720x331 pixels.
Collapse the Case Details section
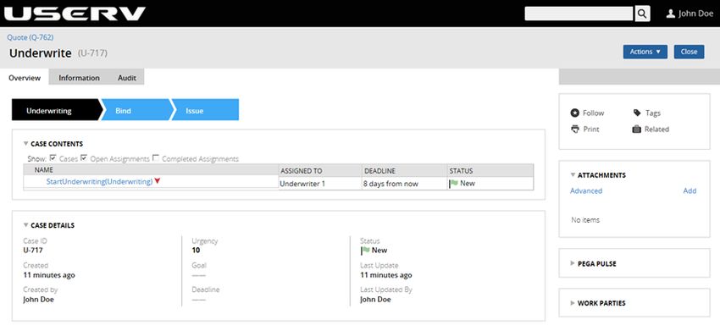click(x=25, y=225)
